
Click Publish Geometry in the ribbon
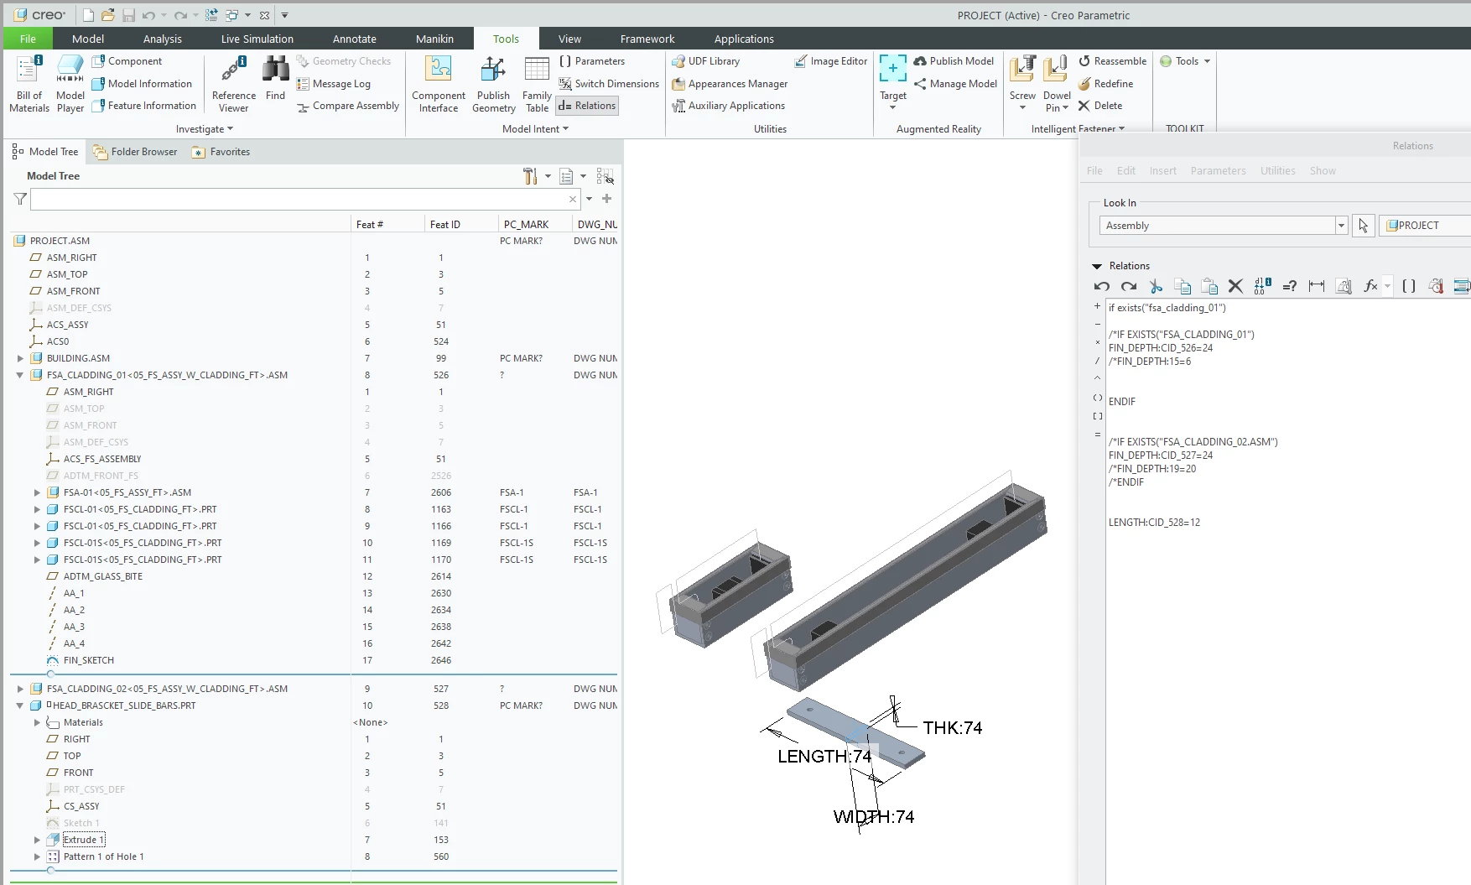pyautogui.click(x=494, y=84)
